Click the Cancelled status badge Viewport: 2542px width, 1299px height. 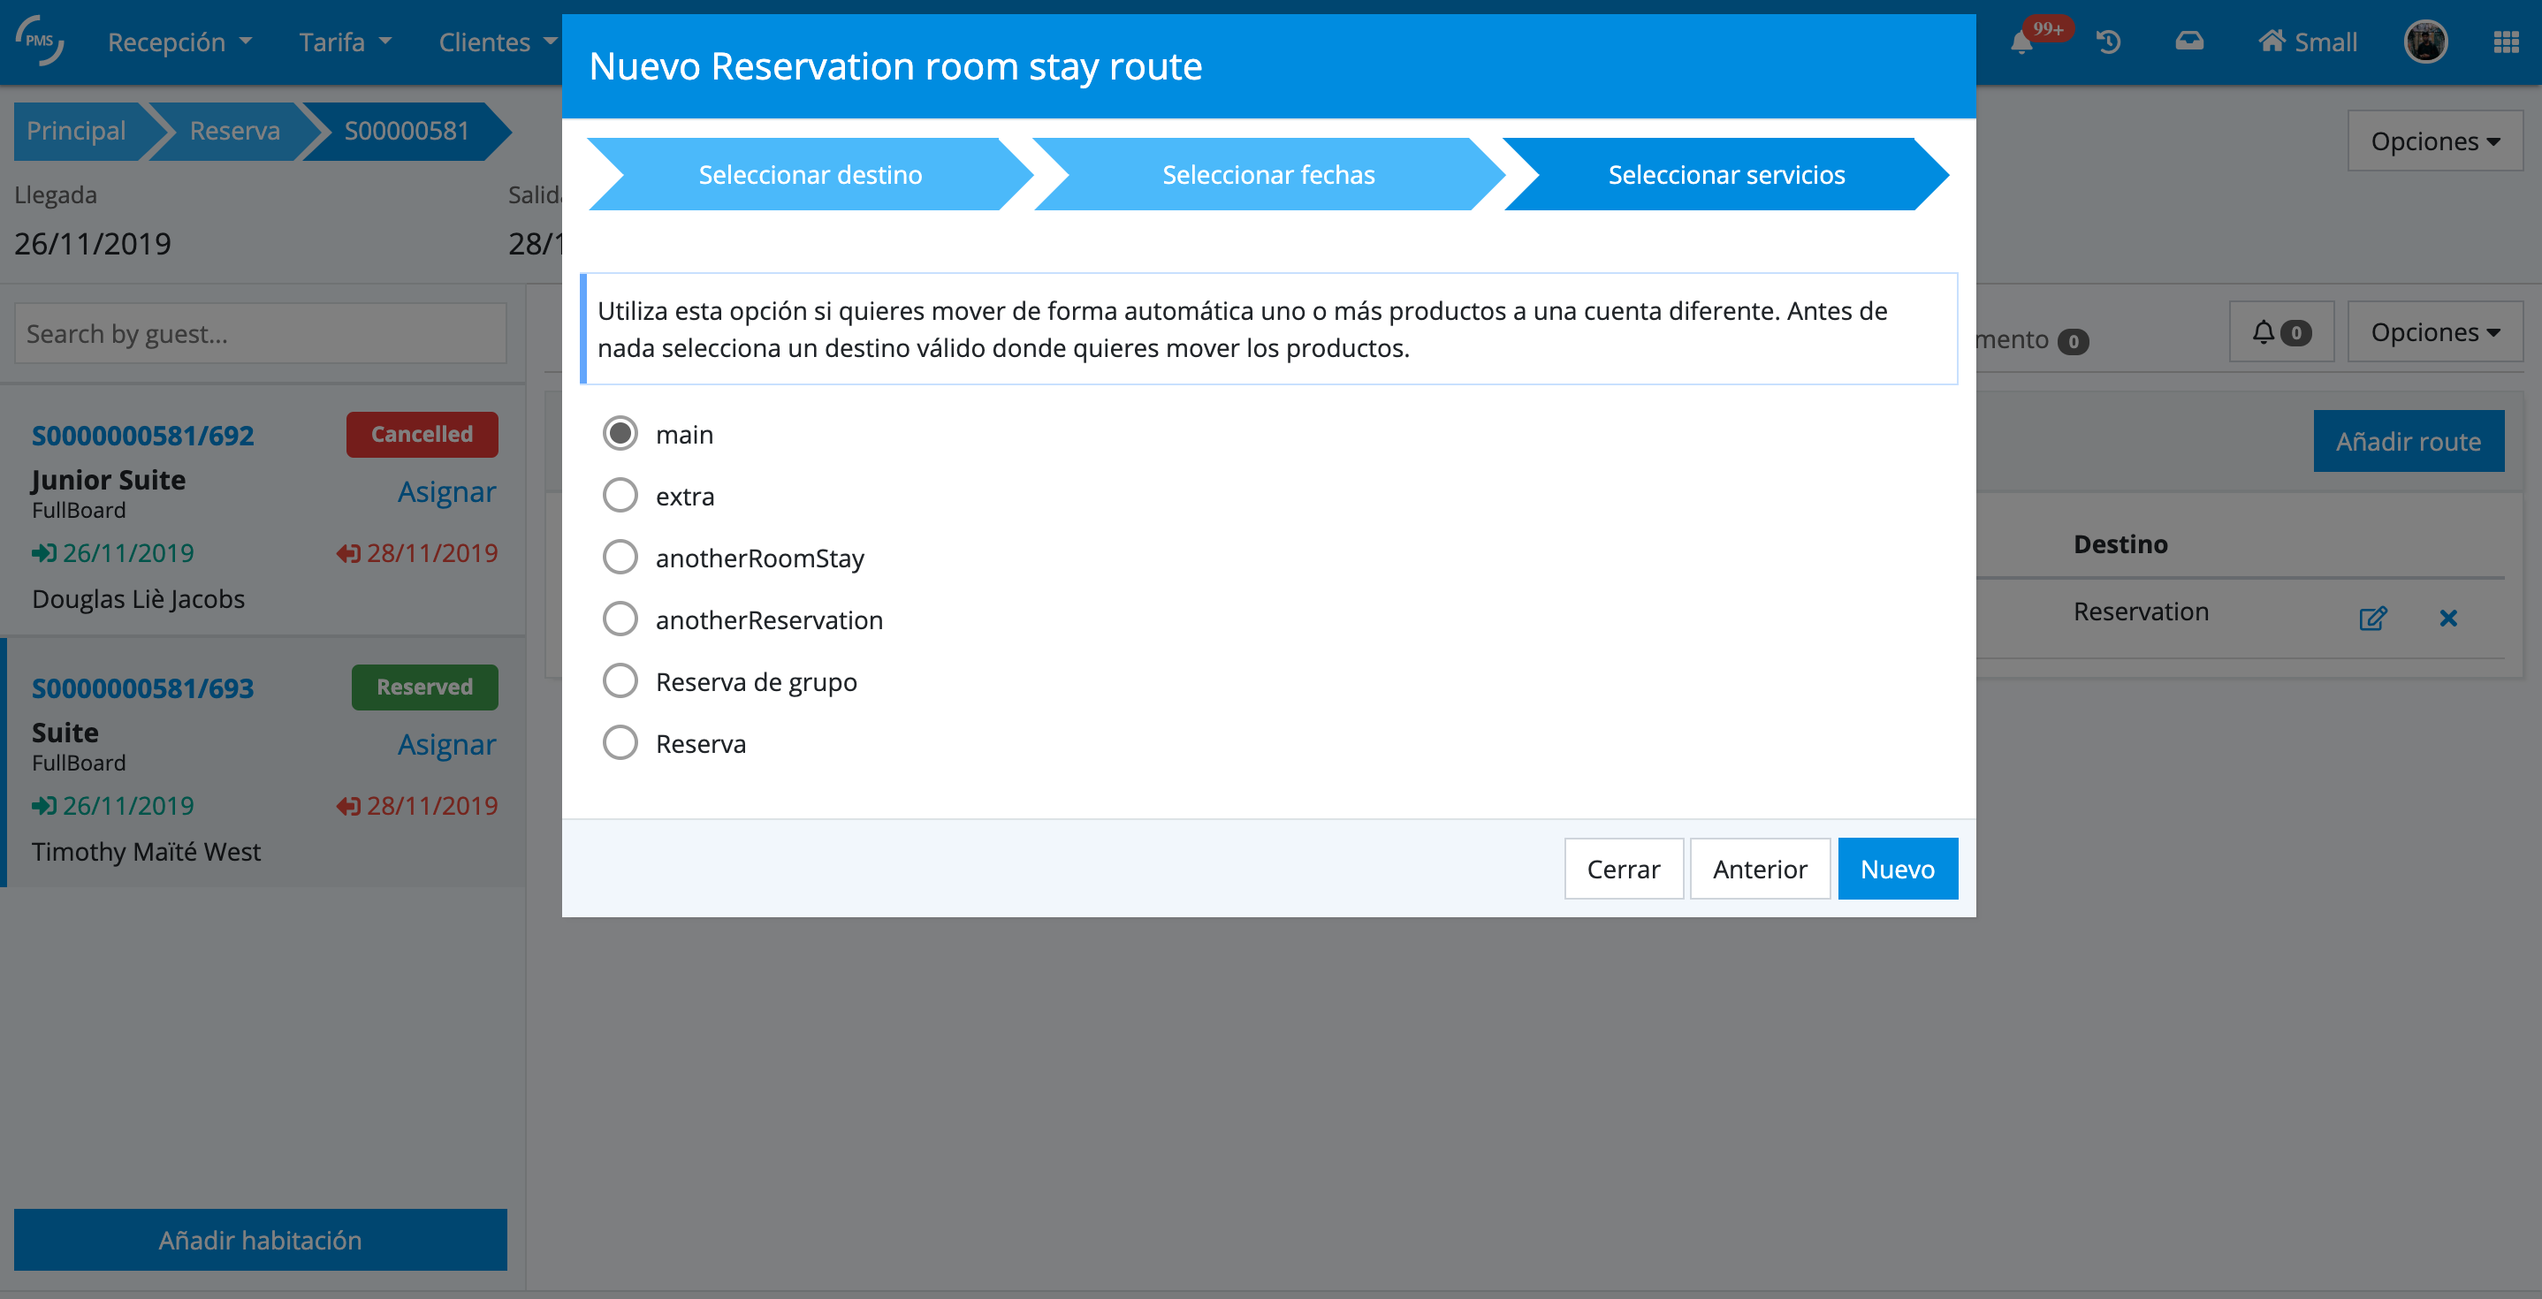pos(422,434)
